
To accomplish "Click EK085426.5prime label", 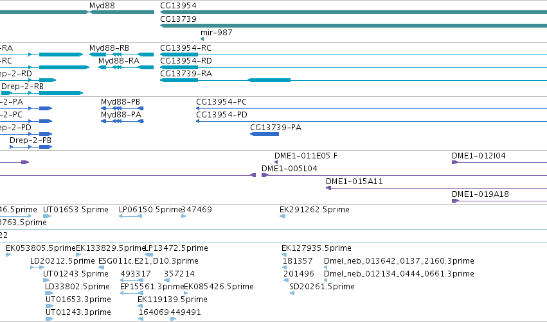I will click(219, 287).
